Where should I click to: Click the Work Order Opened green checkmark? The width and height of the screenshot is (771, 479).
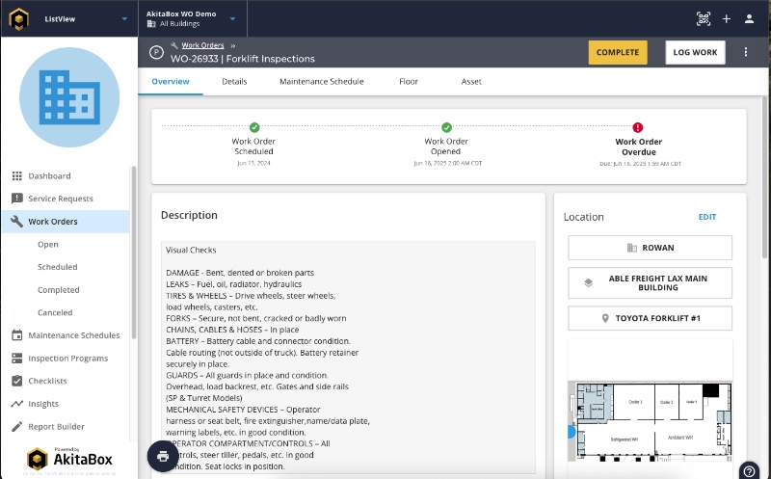[x=446, y=127]
